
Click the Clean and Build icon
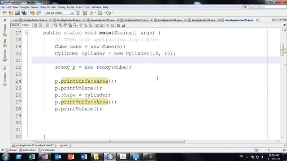tap(85, 13)
